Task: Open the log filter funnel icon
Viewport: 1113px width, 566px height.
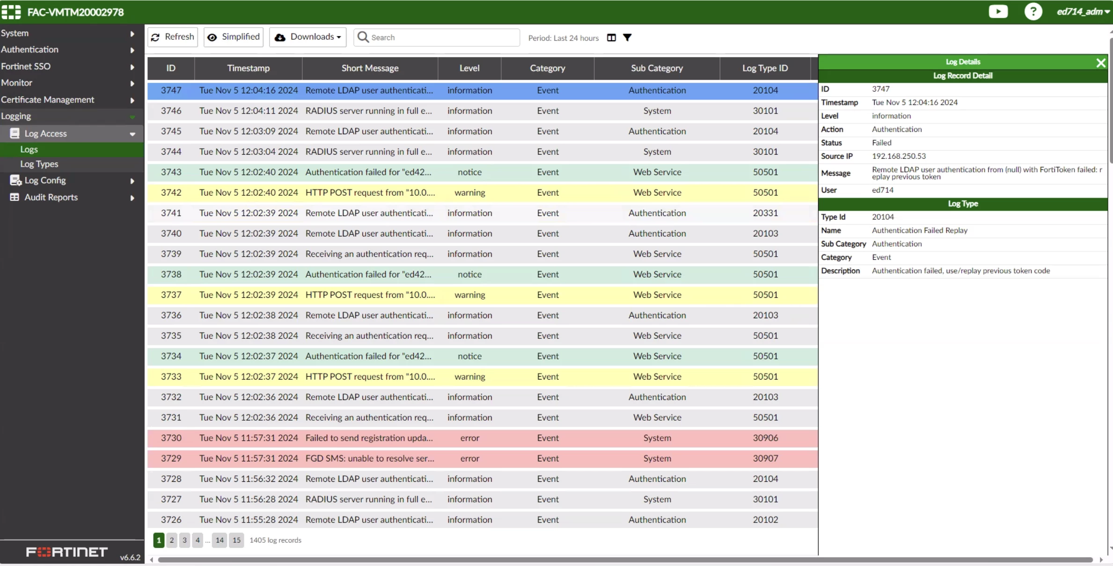Action: 627,37
